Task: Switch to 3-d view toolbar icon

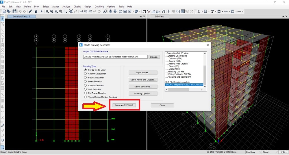Action: click(x=81, y=12)
